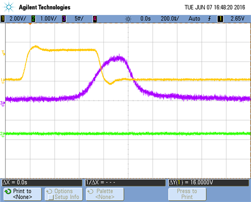Click the purple channel 3 waveform peak
The image size is (251, 202).
118,58
